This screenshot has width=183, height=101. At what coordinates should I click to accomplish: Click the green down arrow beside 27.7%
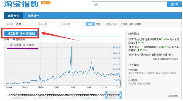click(x=162, y=47)
